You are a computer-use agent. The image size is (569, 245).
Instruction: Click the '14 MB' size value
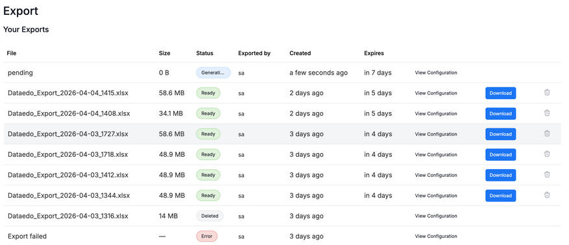169,216
